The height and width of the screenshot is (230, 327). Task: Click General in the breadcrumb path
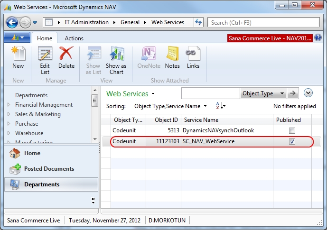pyautogui.click(x=130, y=22)
